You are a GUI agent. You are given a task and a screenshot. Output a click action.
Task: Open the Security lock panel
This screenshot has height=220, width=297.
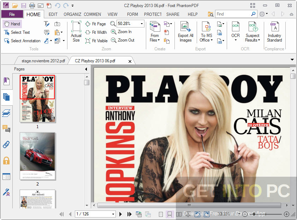(x=6, y=161)
